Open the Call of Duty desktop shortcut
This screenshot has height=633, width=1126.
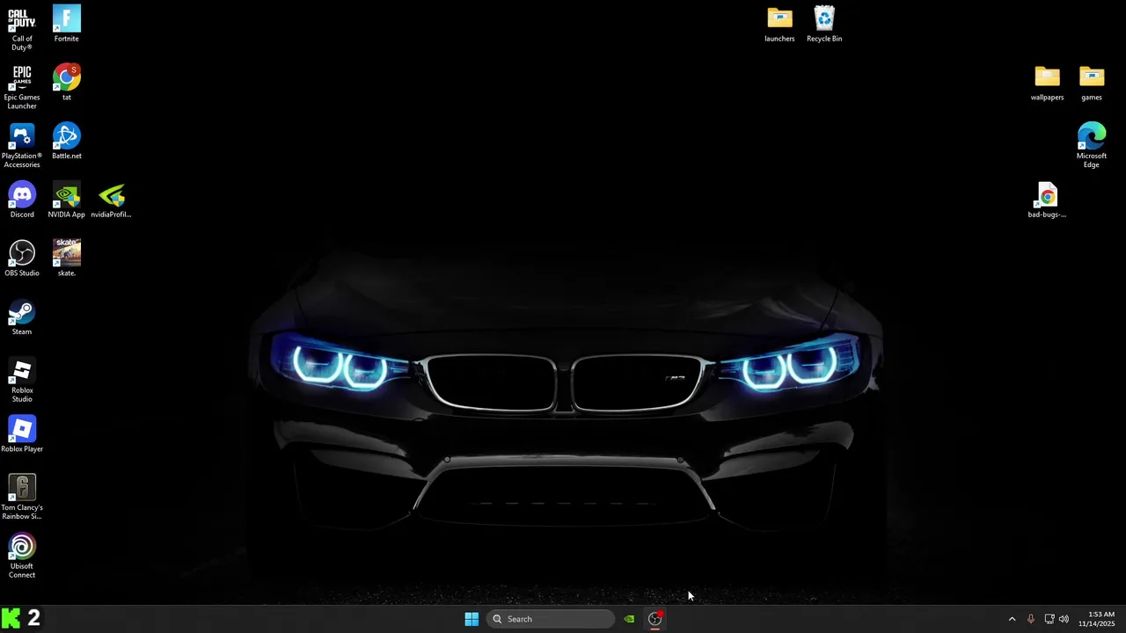pyautogui.click(x=22, y=28)
